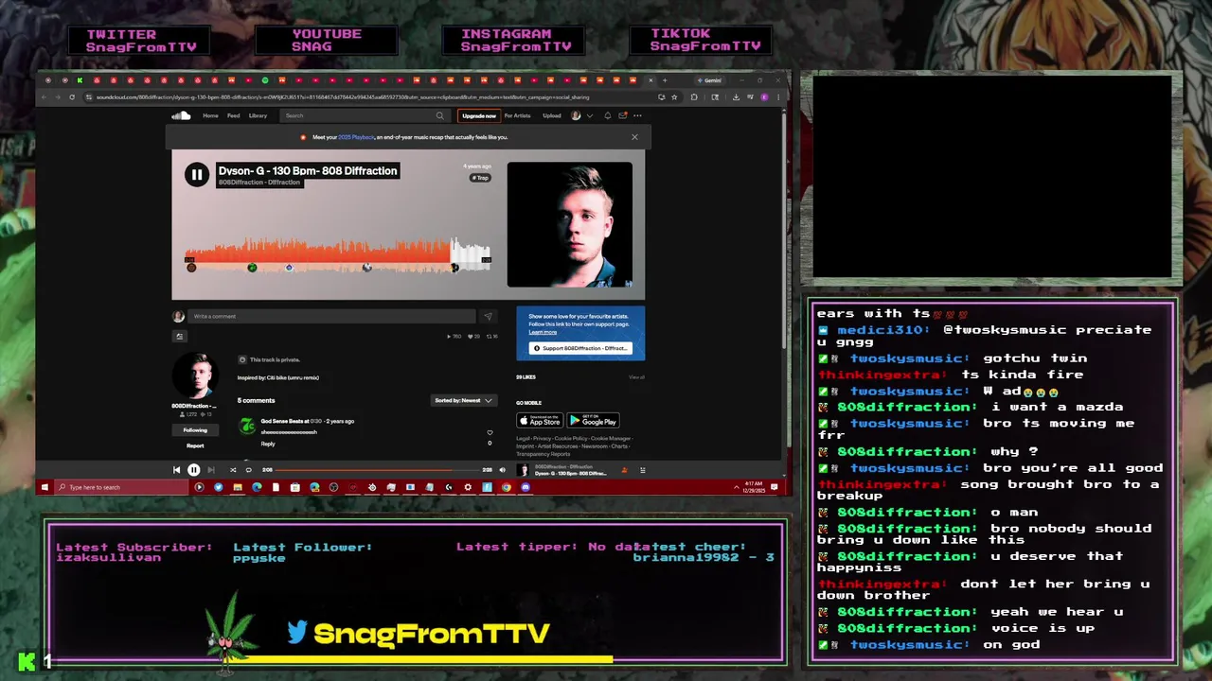The width and height of the screenshot is (1212, 681).
Task: Toggle follow icon in the player bar
Action: [x=624, y=469]
